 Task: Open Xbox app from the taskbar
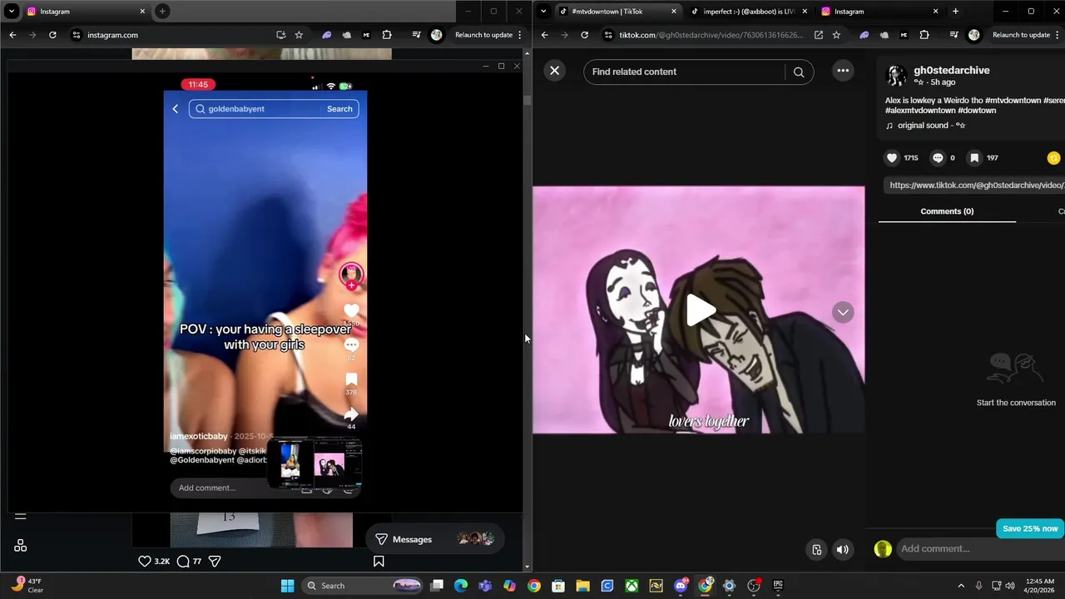pyautogui.click(x=632, y=586)
